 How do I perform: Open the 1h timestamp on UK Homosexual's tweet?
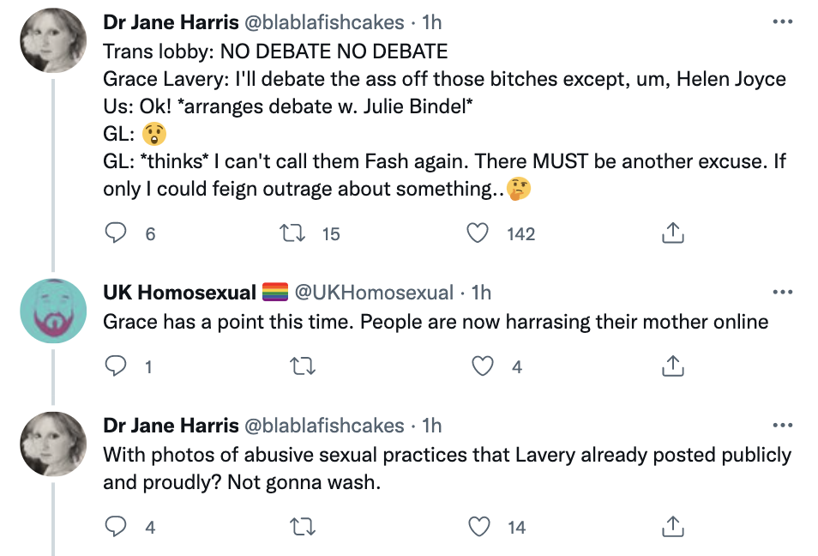481,293
